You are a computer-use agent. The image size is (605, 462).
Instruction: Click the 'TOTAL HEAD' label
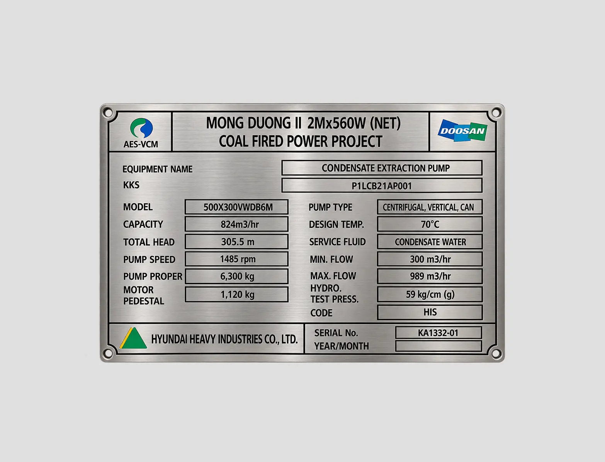pyautogui.click(x=149, y=242)
